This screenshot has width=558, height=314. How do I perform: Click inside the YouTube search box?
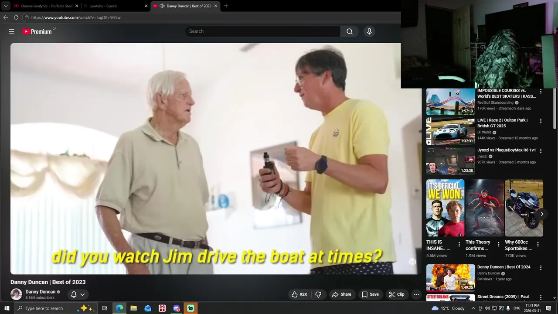tap(262, 31)
